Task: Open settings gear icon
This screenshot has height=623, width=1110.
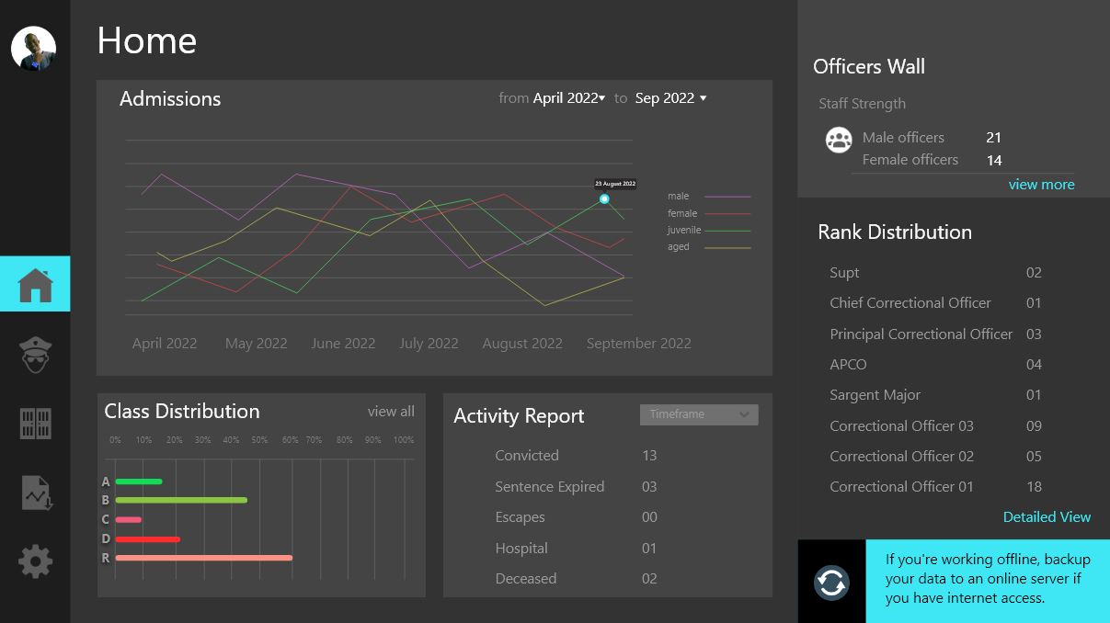Action: tap(35, 561)
